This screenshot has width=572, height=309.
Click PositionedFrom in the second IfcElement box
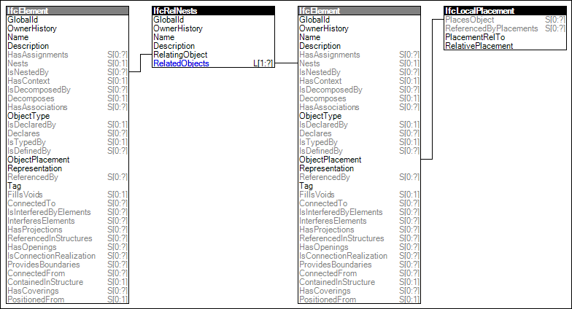[x=328, y=300]
